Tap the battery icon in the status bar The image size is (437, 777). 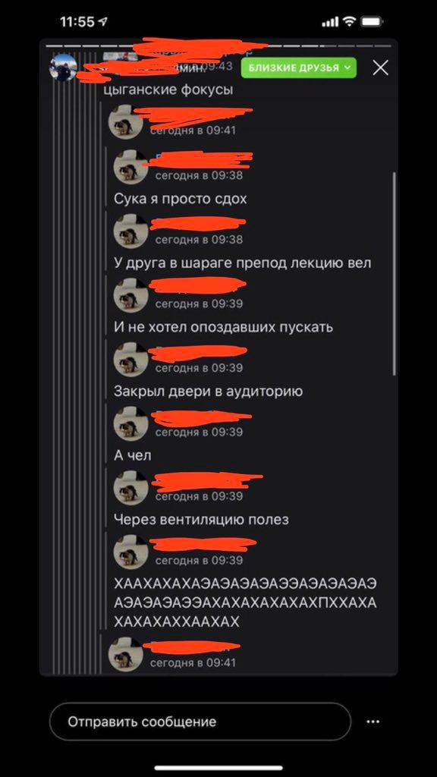tap(370, 22)
